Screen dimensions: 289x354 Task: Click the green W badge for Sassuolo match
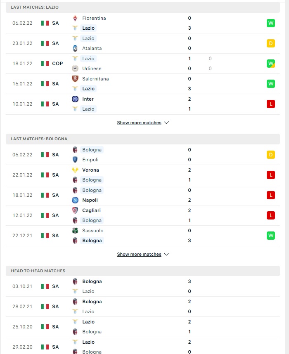point(271,236)
